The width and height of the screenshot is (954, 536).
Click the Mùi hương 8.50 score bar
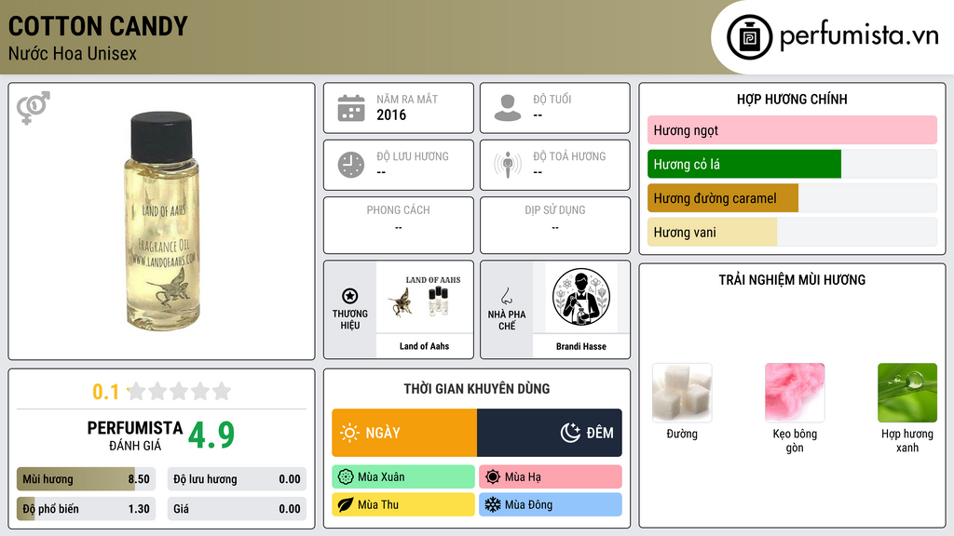86,479
